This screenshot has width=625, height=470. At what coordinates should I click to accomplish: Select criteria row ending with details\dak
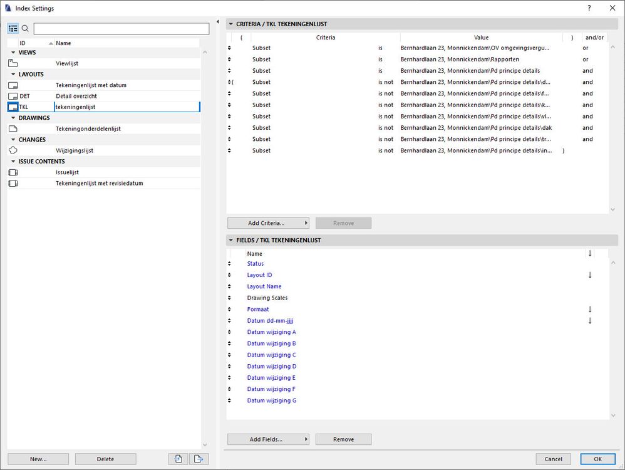coord(417,128)
